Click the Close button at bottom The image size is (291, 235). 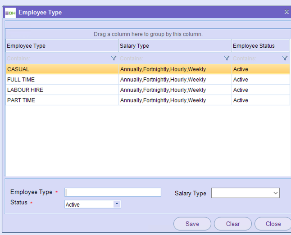[x=273, y=224]
